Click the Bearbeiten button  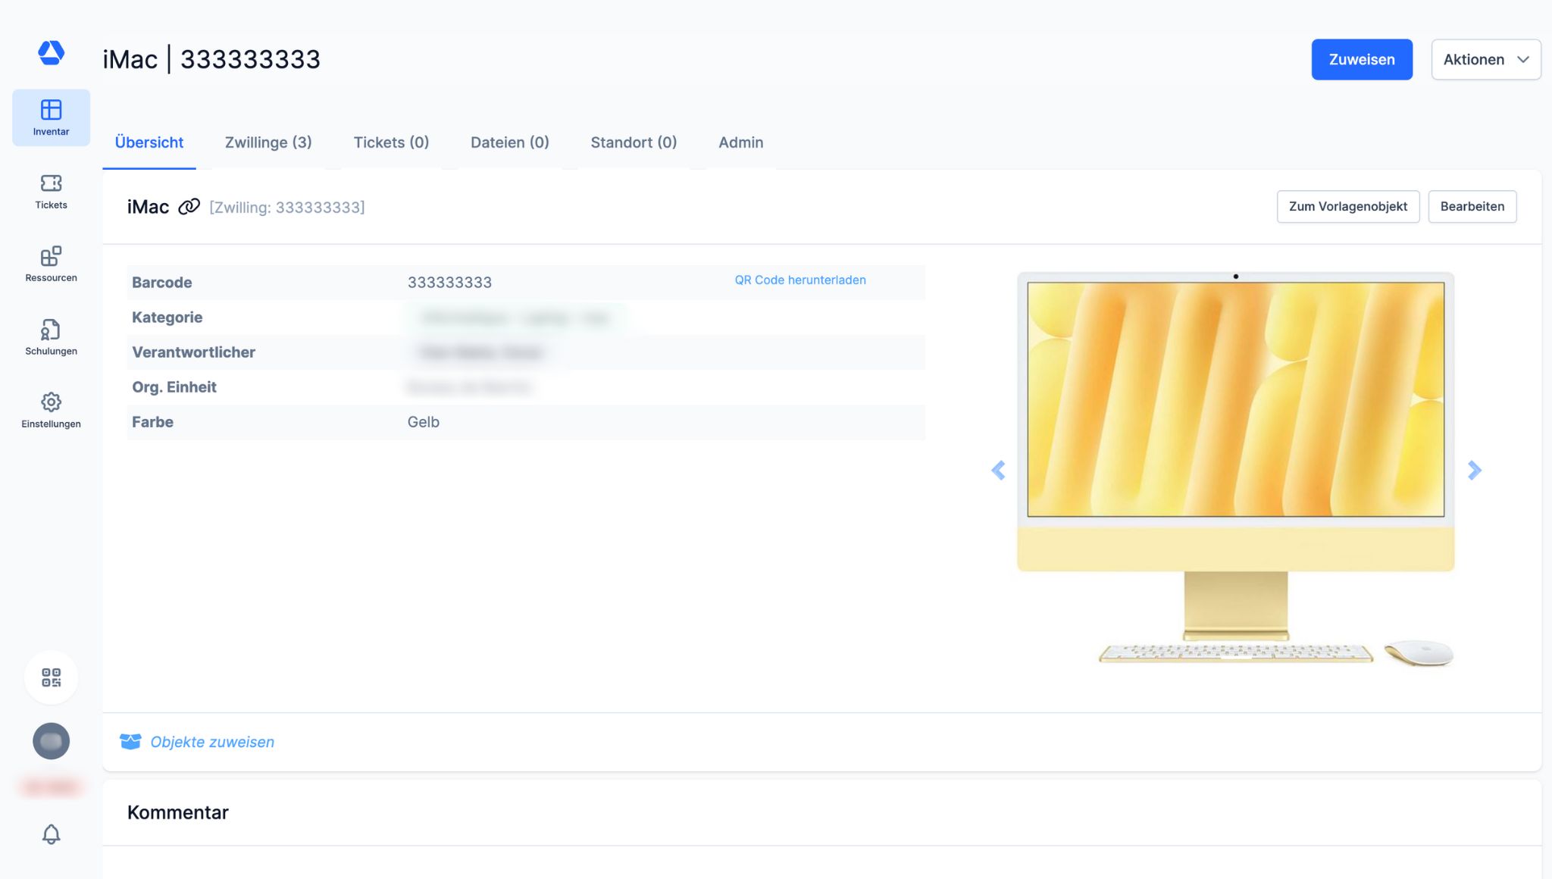[1472, 206]
